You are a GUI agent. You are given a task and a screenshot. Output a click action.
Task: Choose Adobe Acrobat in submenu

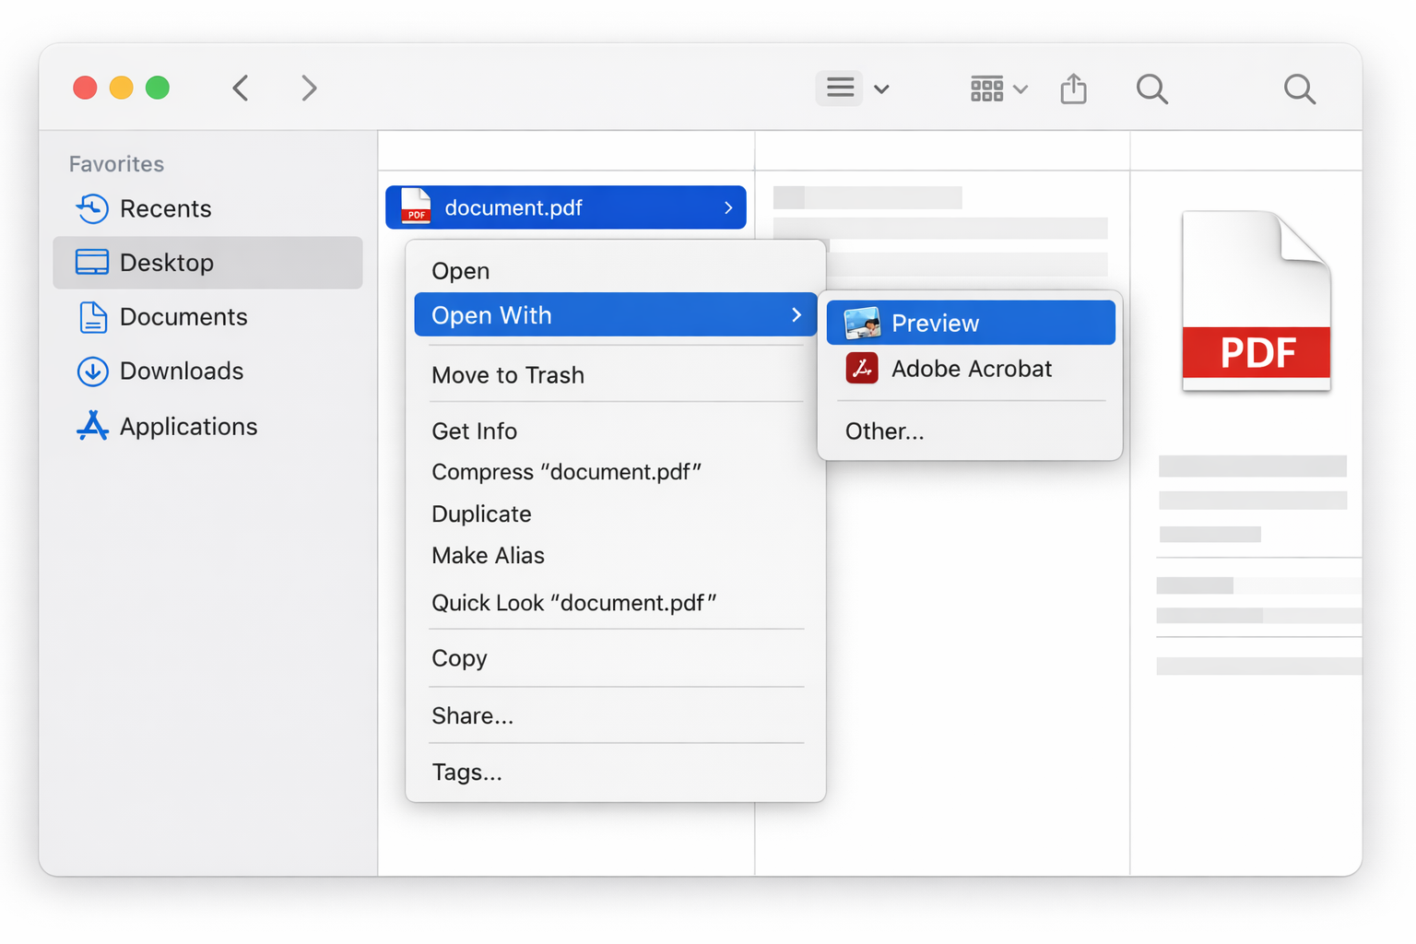coord(971,369)
